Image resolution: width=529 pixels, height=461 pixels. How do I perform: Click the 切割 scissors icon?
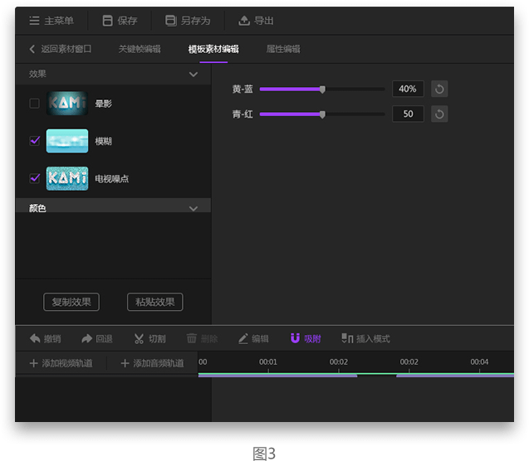click(139, 338)
